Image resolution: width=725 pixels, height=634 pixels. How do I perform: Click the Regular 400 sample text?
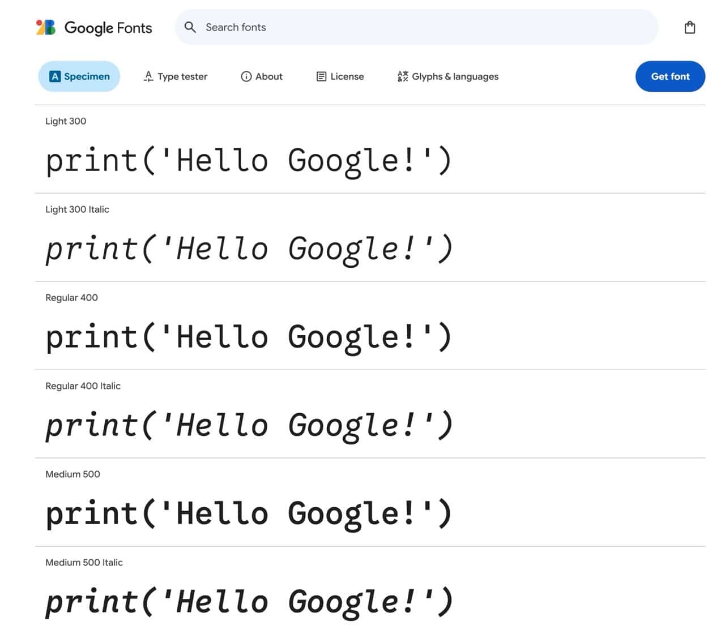pyautogui.click(x=249, y=338)
